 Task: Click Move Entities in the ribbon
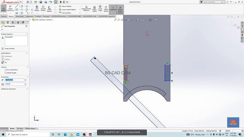(x=65, y=13)
